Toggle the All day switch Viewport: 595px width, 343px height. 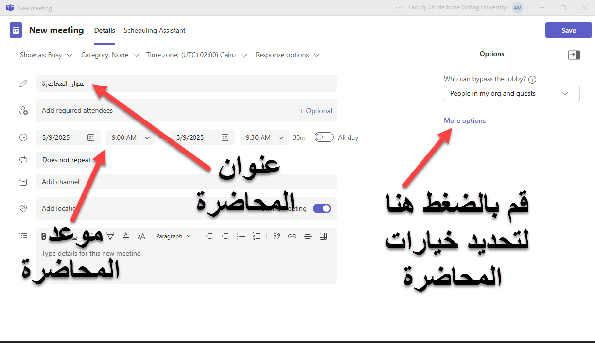(324, 137)
